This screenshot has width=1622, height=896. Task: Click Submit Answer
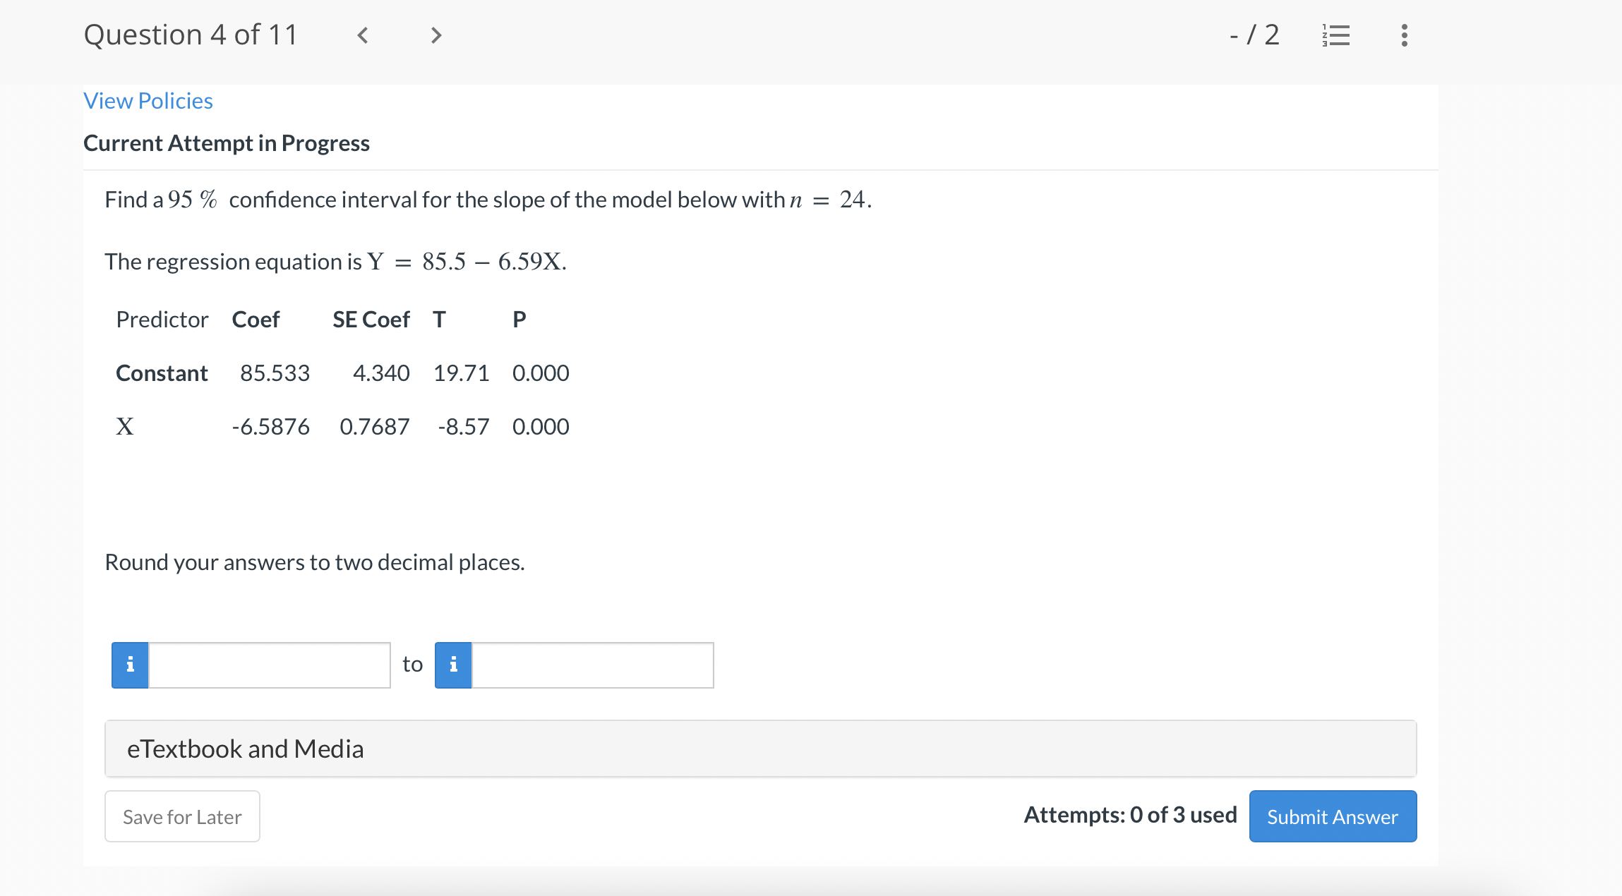click(1333, 816)
